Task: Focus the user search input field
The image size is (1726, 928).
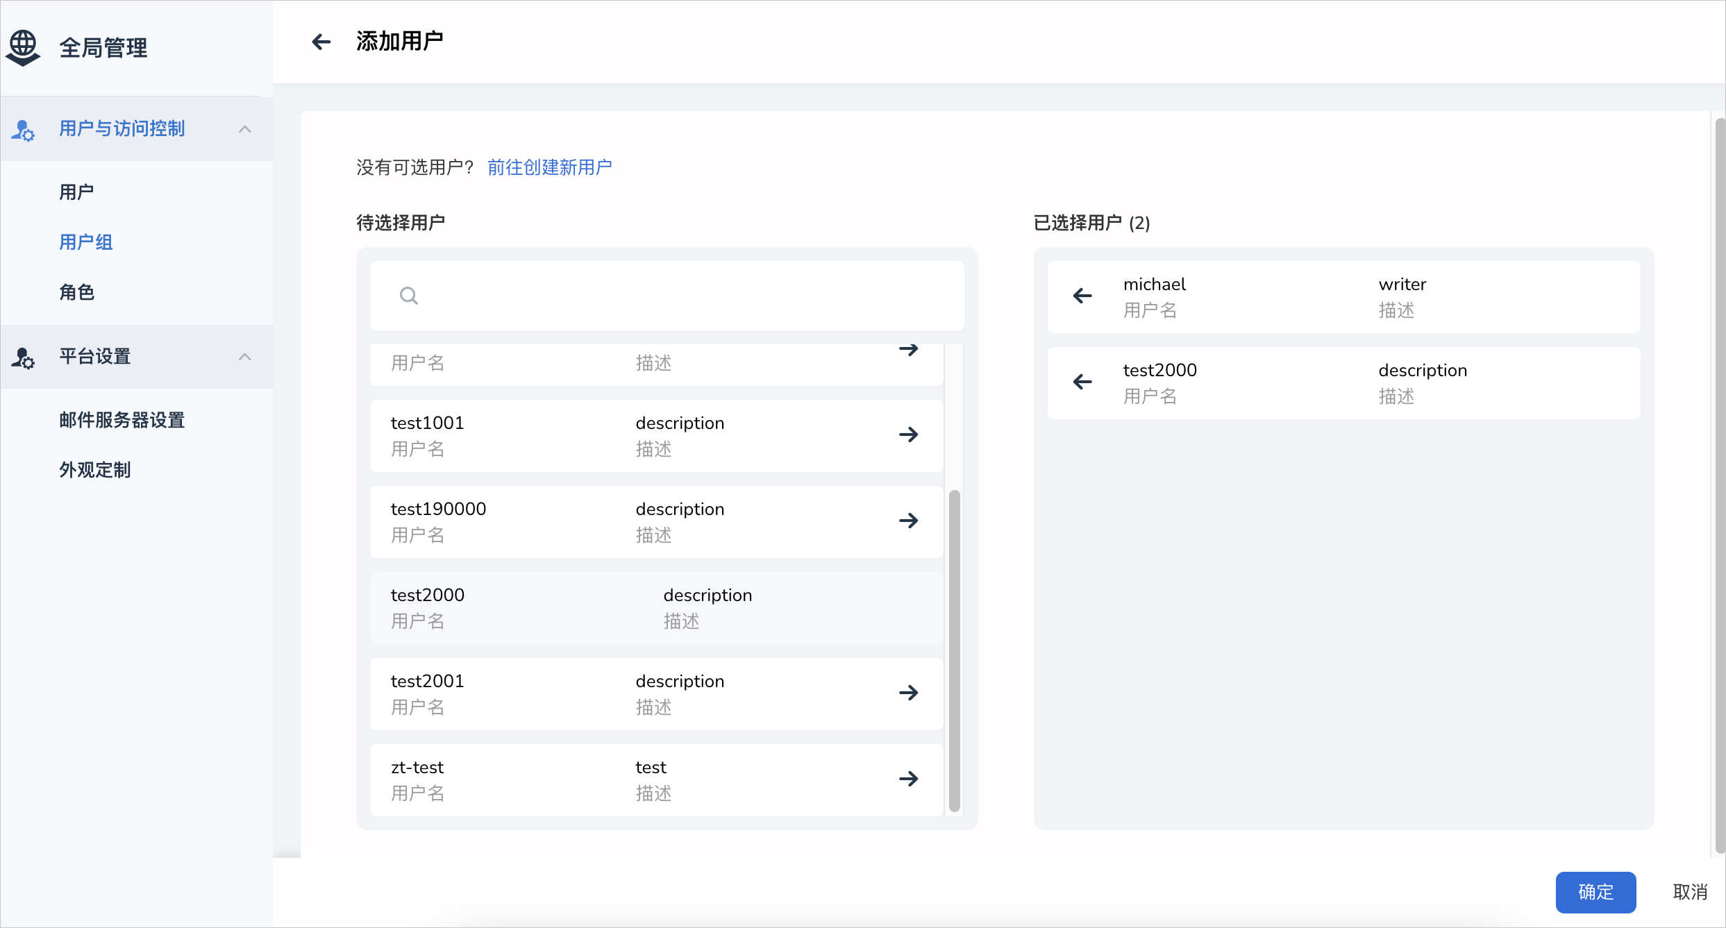Action: (667, 296)
